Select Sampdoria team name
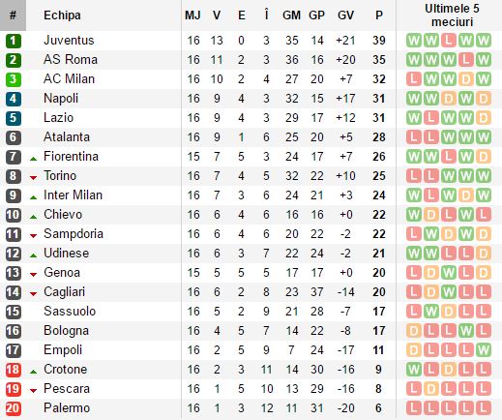The image size is (502, 420). point(74,234)
